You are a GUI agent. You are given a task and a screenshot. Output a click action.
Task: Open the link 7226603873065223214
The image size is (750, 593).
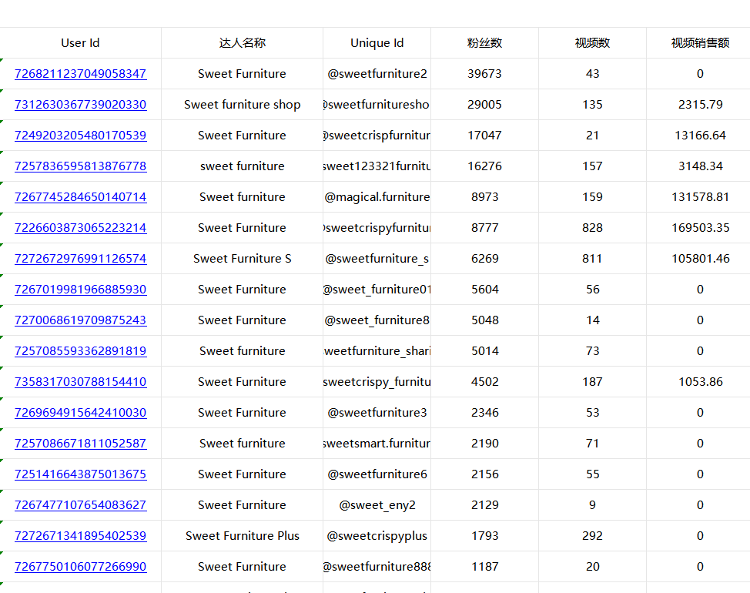pyautogui.click(x=80, y=228)
